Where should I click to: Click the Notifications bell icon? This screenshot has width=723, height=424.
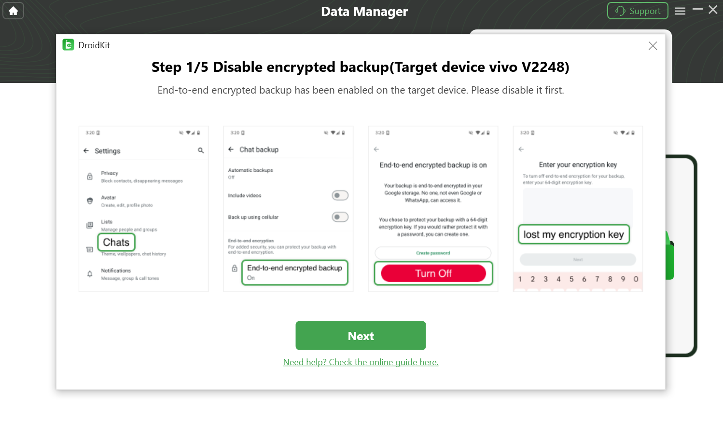[89, 274]
